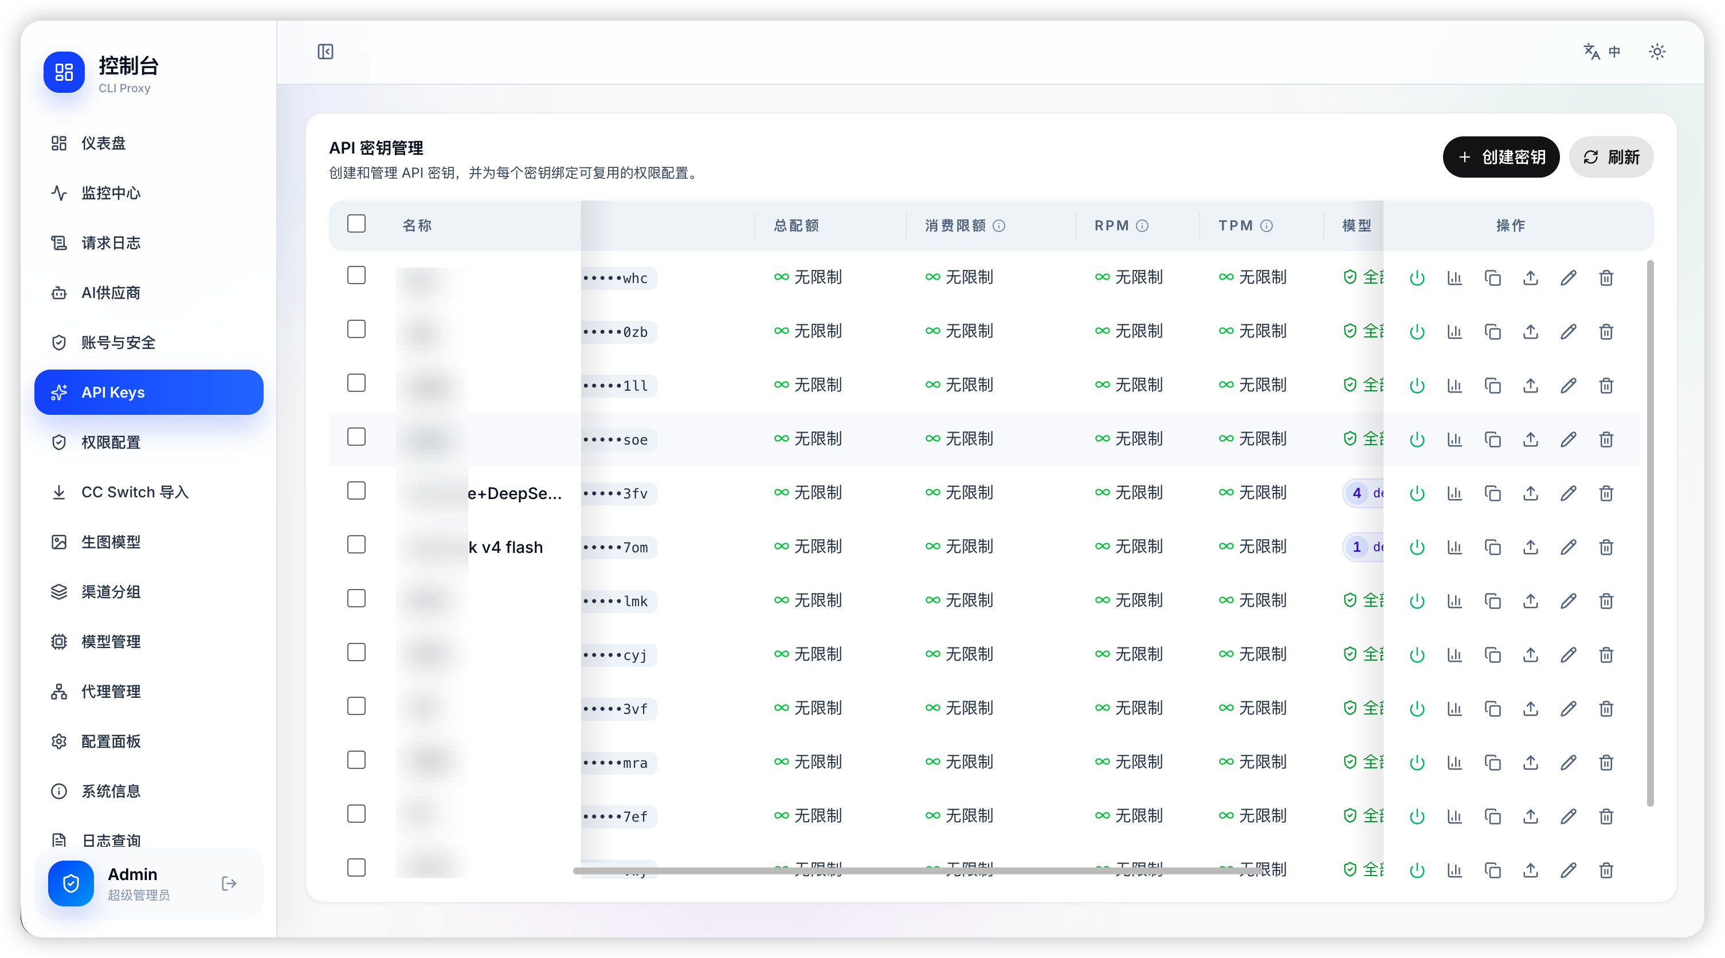Edit the key ending in 1ll
Screen dimensions: 1725x958
[x=1569, y=385]
